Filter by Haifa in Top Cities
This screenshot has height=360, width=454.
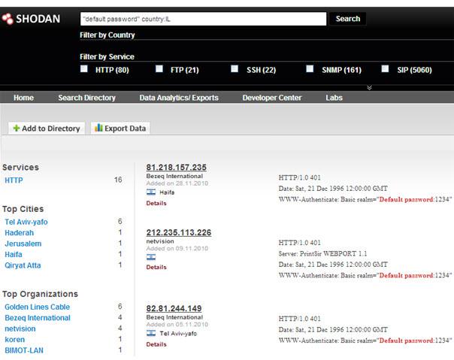[14, 254]
